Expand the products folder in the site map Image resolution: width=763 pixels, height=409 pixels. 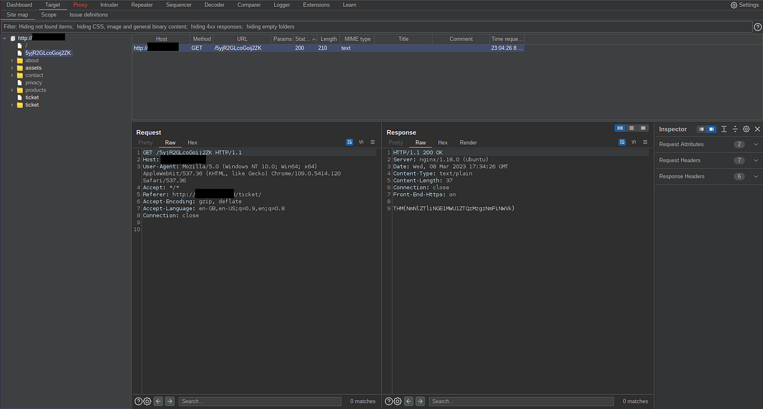[x=10, y=90]
